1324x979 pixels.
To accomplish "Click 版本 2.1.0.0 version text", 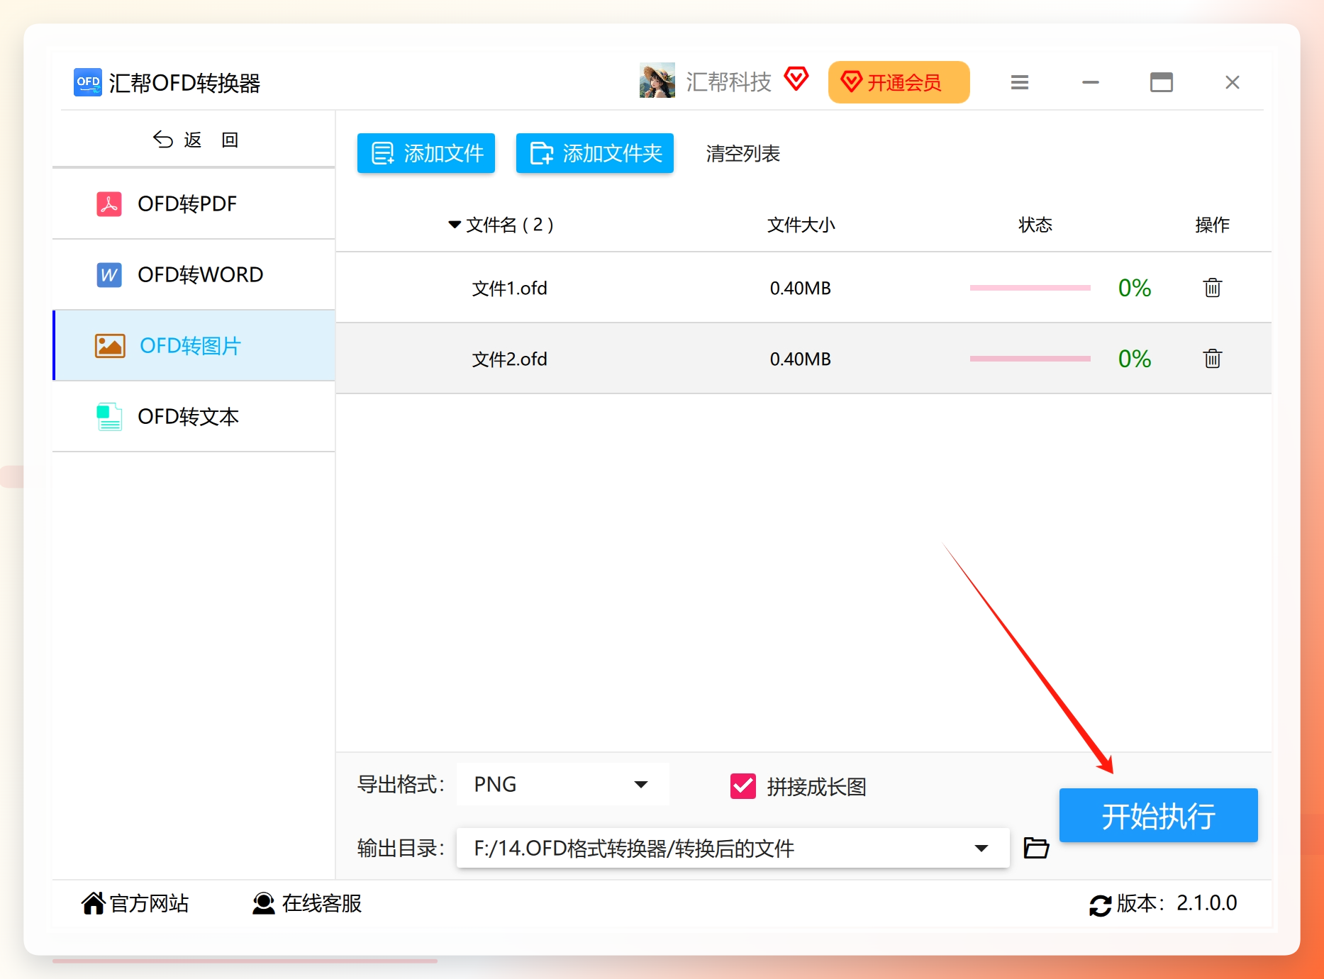I will click(x=1177, y=903).
